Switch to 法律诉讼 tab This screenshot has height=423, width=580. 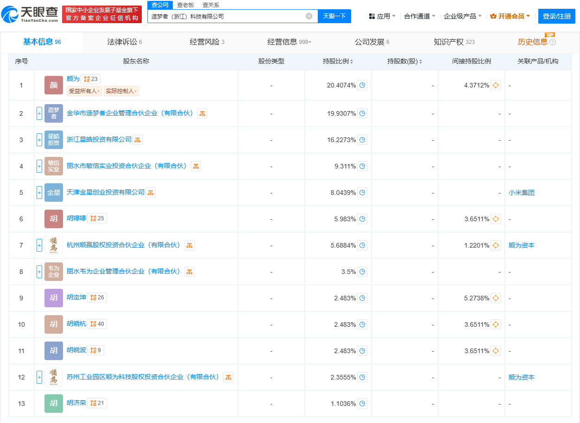(x=124, y=42)
